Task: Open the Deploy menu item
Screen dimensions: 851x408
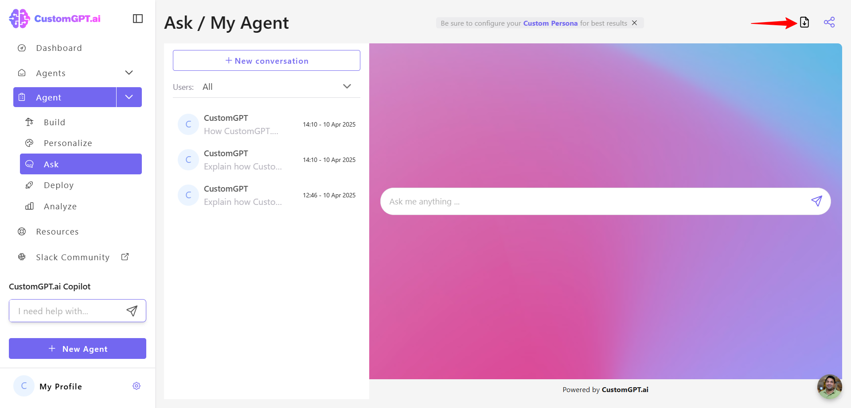Action: coord(59,185)
